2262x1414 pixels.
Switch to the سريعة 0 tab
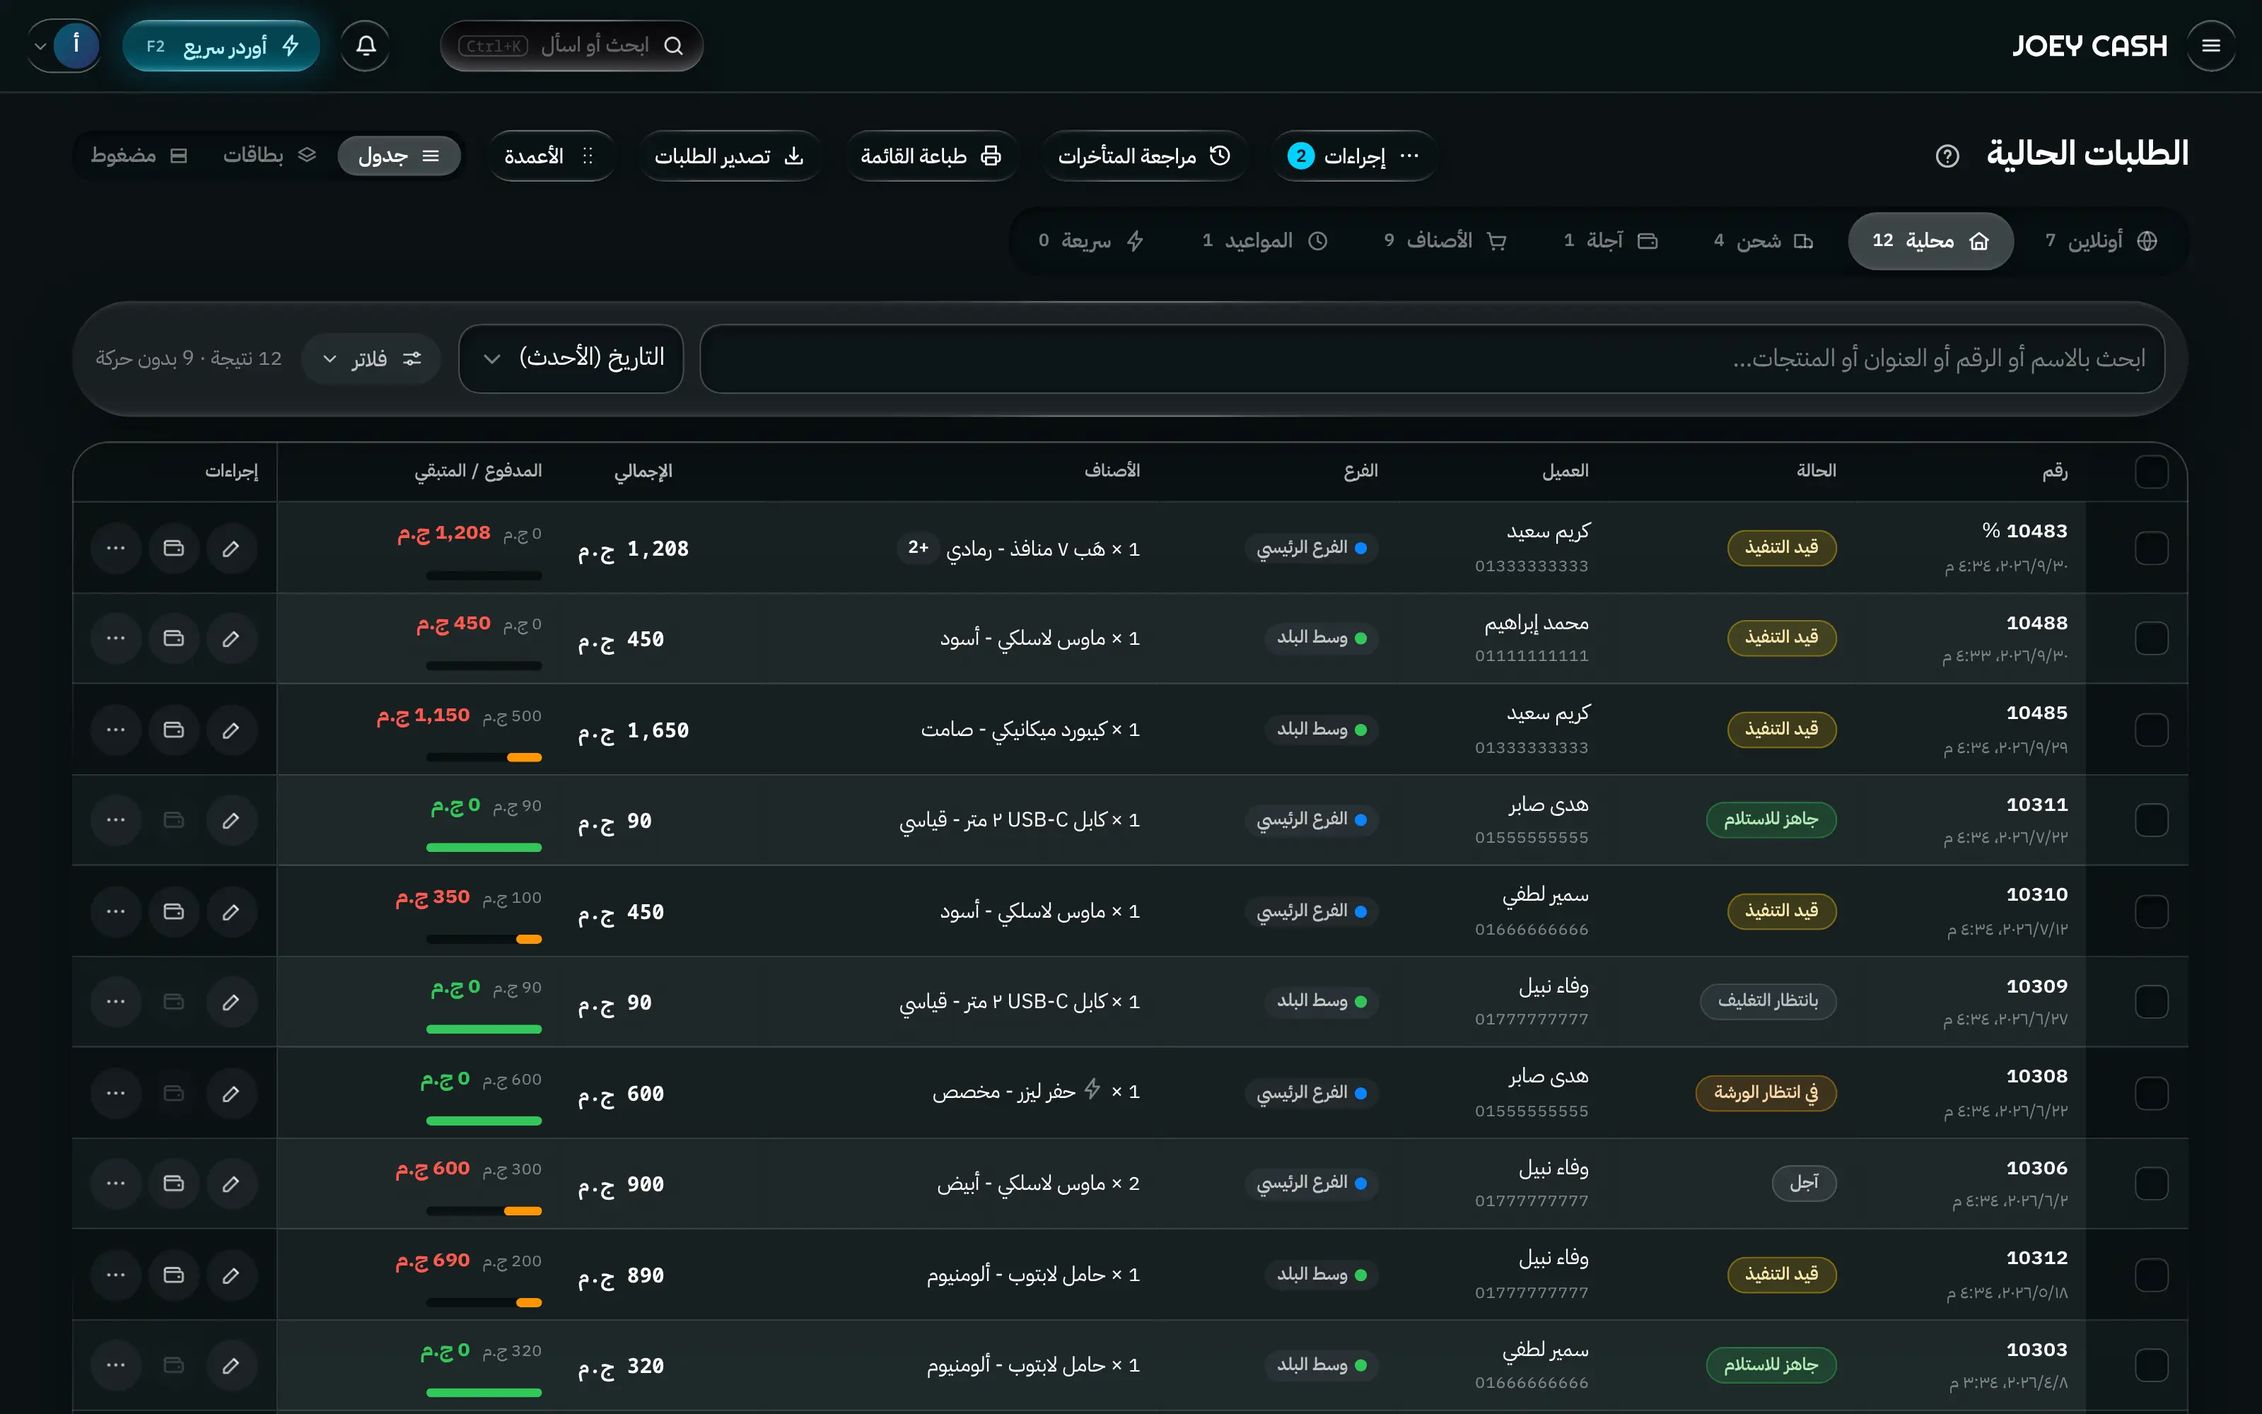point(1091,241)
